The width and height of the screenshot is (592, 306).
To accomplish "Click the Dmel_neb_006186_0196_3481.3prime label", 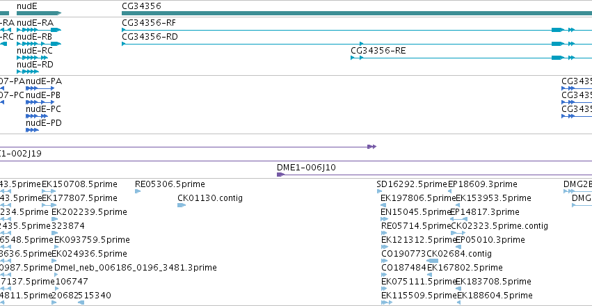I will click(136, 268).
